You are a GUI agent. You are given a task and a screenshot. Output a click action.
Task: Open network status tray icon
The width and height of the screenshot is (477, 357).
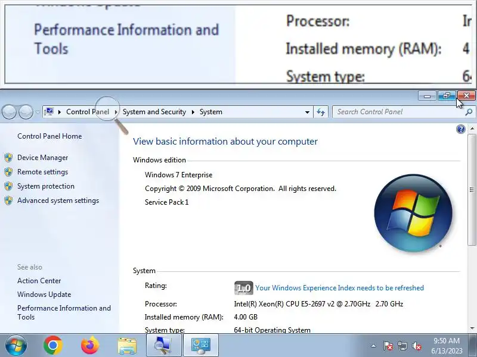402,346
